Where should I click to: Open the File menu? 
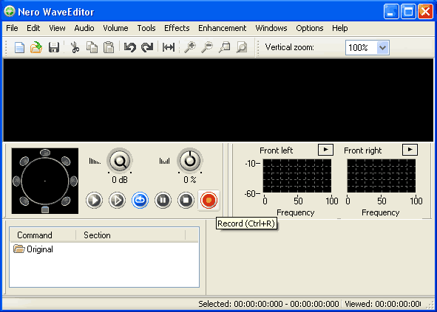(12, 28)
